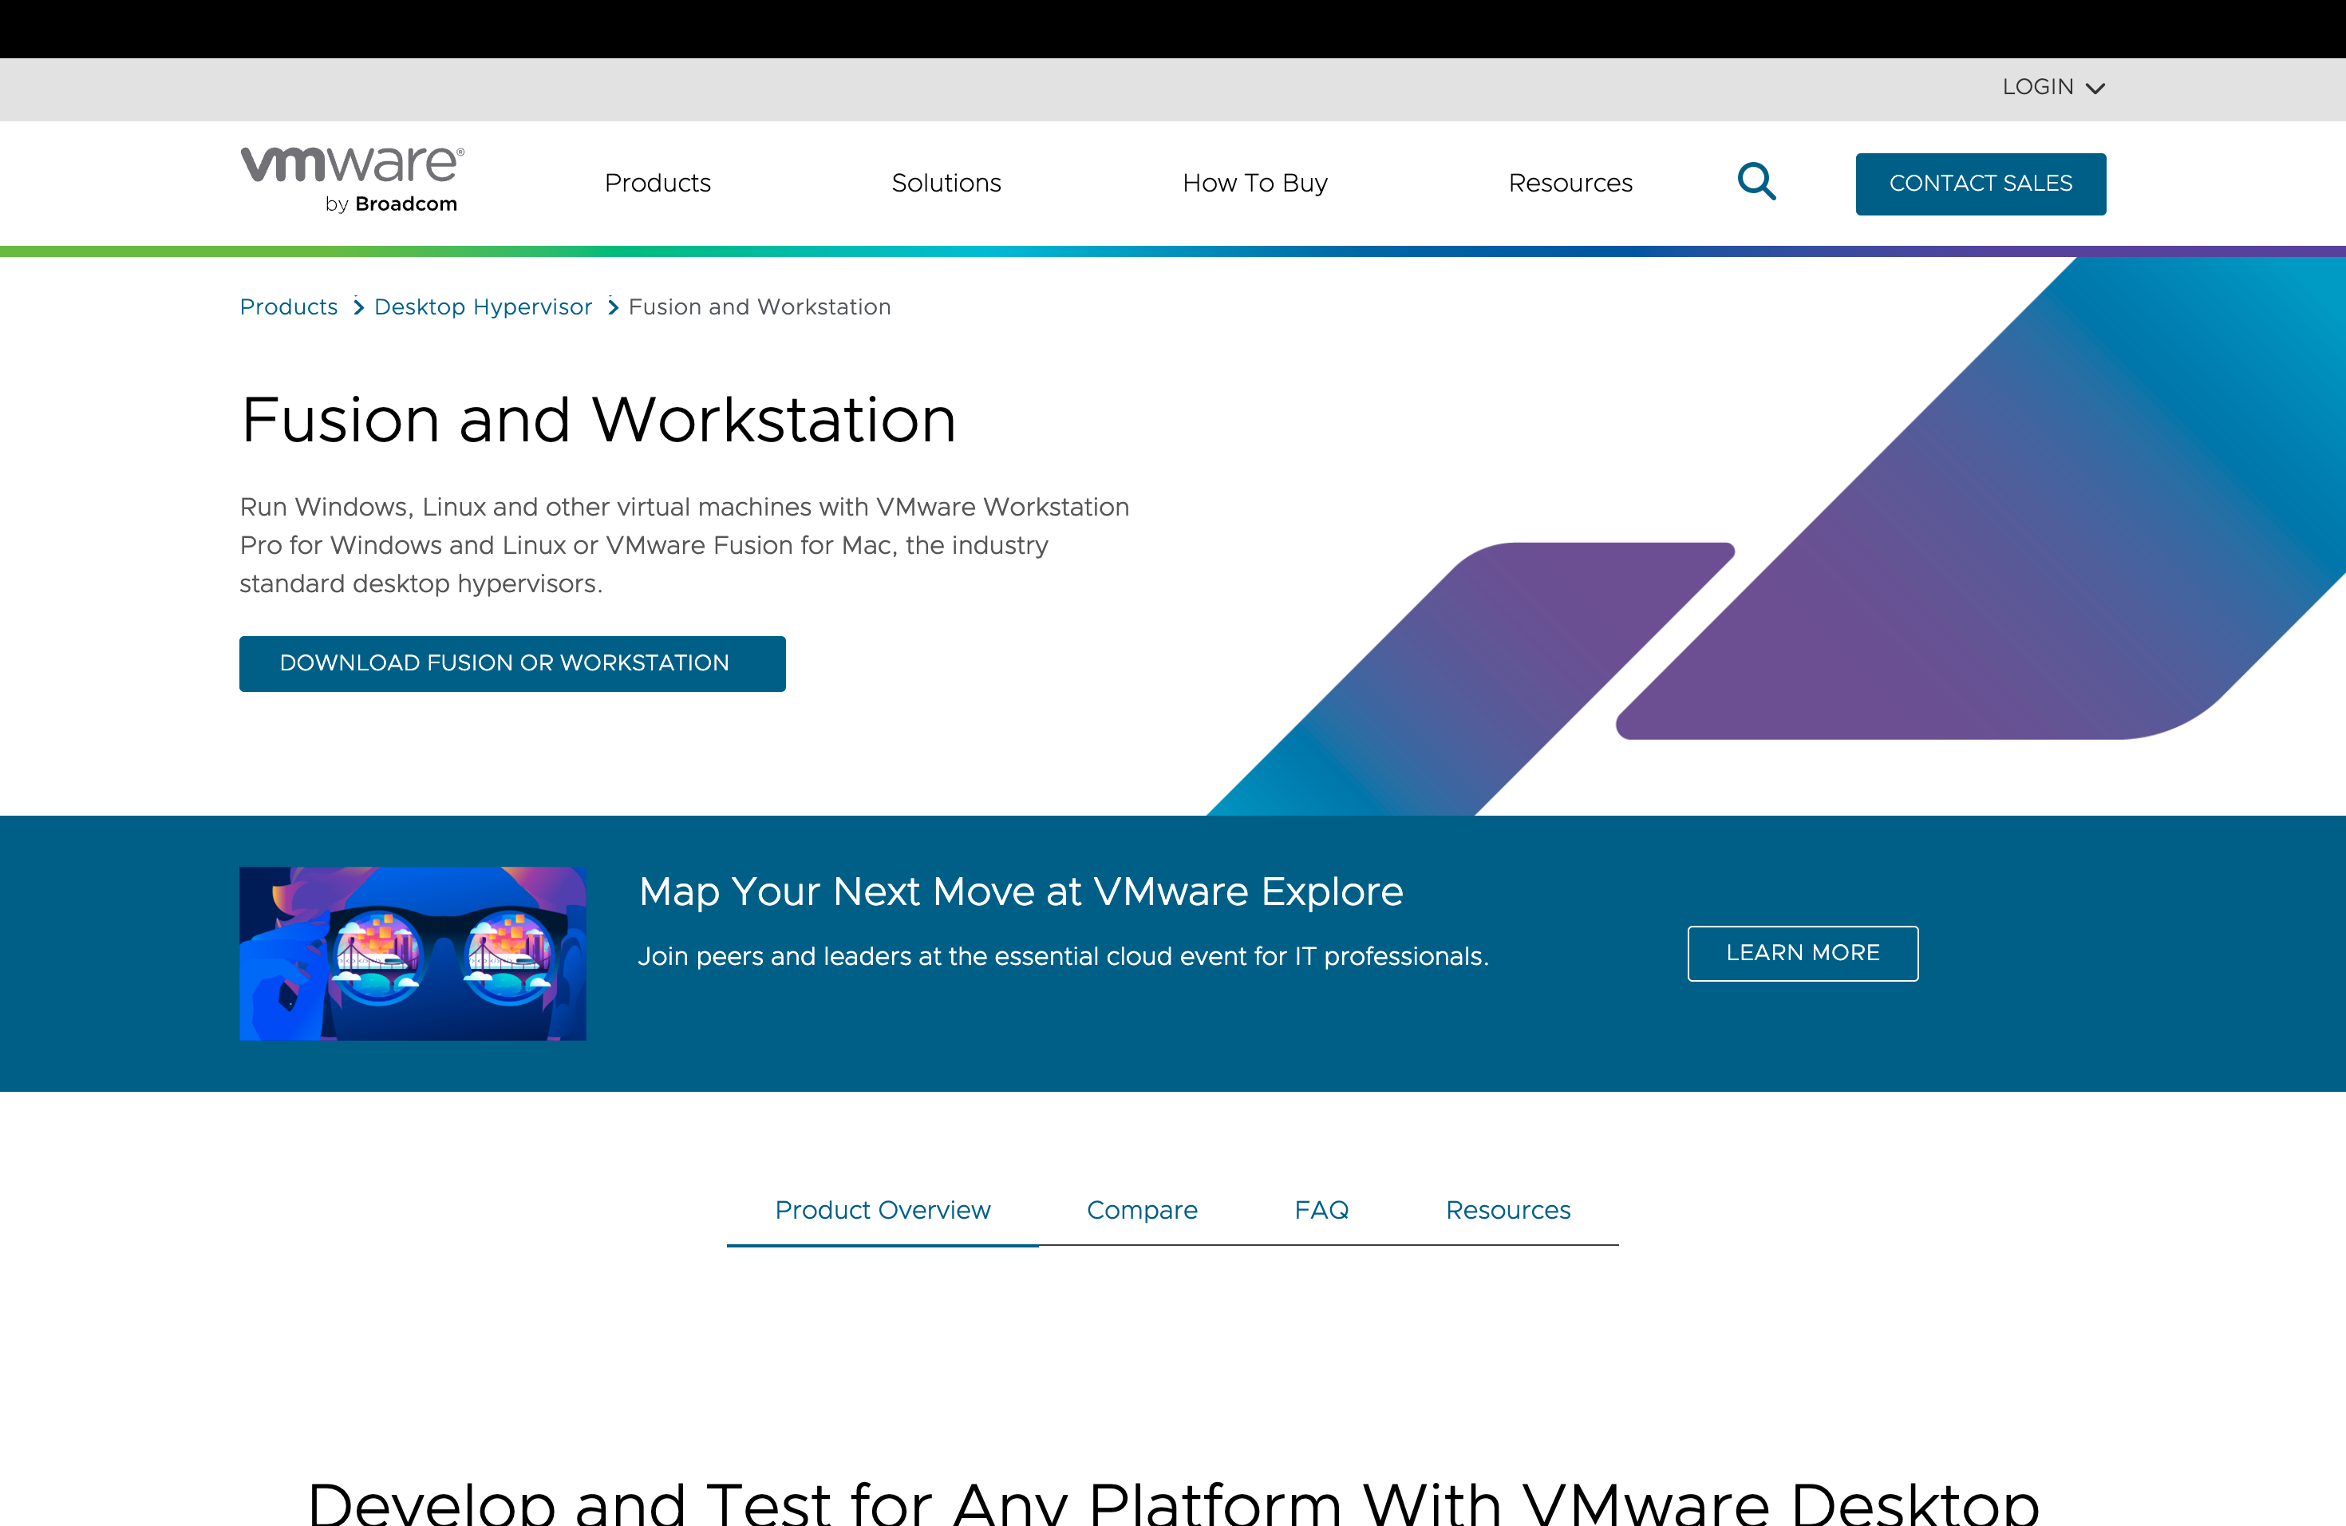Viewport: 2346px width, 1526px height.
Task: Switch to the Compare tab
Action: point(1141,1210)
